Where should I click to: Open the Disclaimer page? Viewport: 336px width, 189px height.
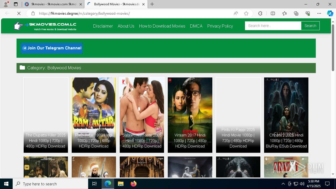103,26
